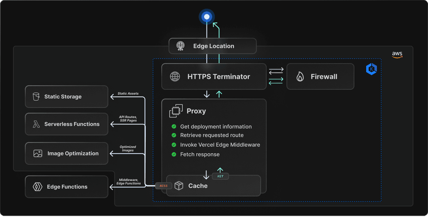Click the blue Kubernetes hexagon logo
Screen dimensions: 428x222
click(x=371, y=69)
